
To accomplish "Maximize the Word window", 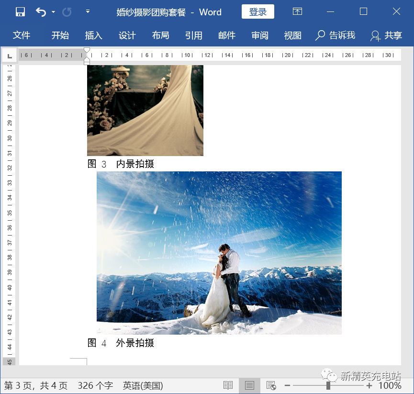I will click(364, 11).
